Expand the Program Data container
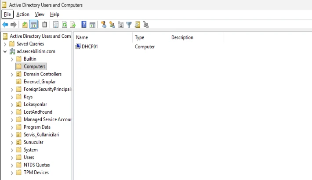This screenshot has height=180, width=312. pos(12,127)
